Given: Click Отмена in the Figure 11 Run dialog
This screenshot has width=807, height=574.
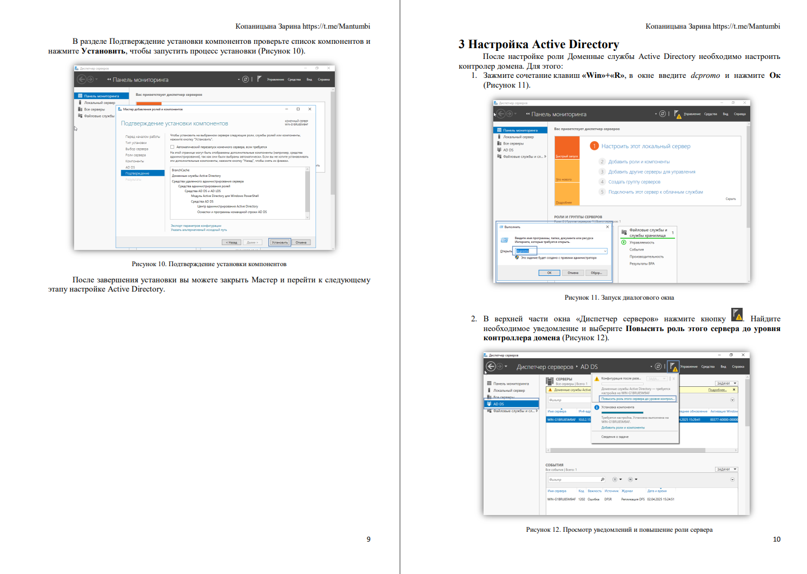Looking at the screenshot, I should [573, 273].
